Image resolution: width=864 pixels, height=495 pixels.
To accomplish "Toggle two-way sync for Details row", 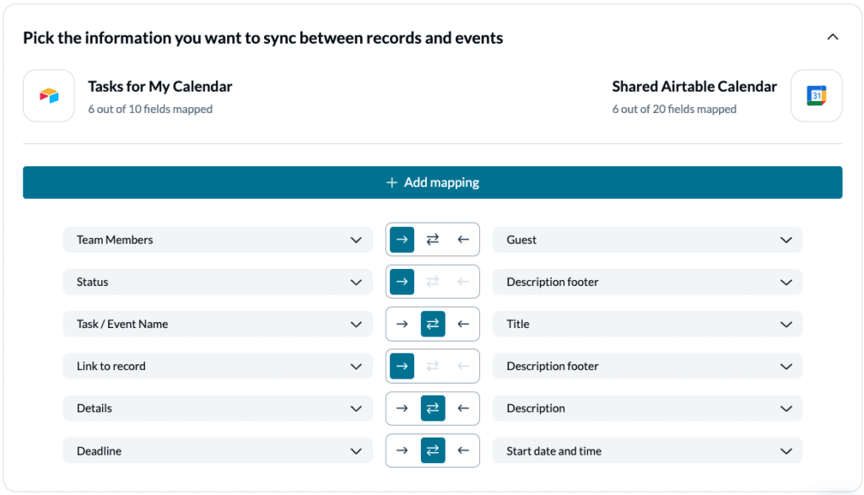I will (433, 408).
